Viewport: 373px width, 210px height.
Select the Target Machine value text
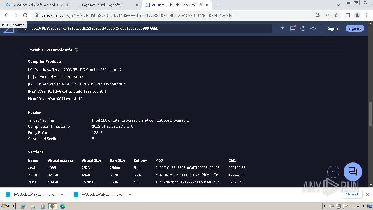point(140,120)
